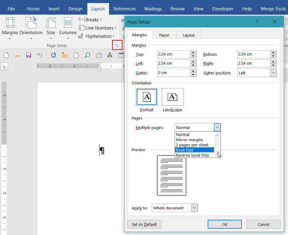288x235 pixels.
Task: Click the magnifying glass icon in toolbar
Action: pyautogui.click(x=87, y=55)
